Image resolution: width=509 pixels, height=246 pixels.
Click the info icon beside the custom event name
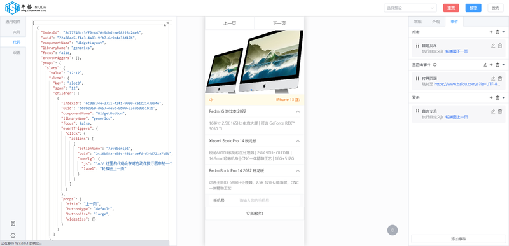[435, 65]
